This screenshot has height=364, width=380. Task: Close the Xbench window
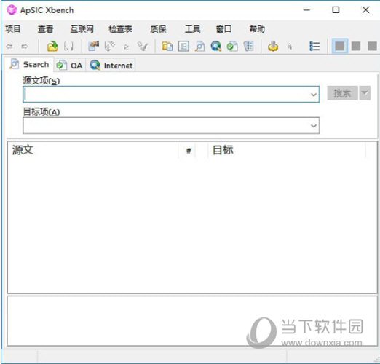point(365,10)
